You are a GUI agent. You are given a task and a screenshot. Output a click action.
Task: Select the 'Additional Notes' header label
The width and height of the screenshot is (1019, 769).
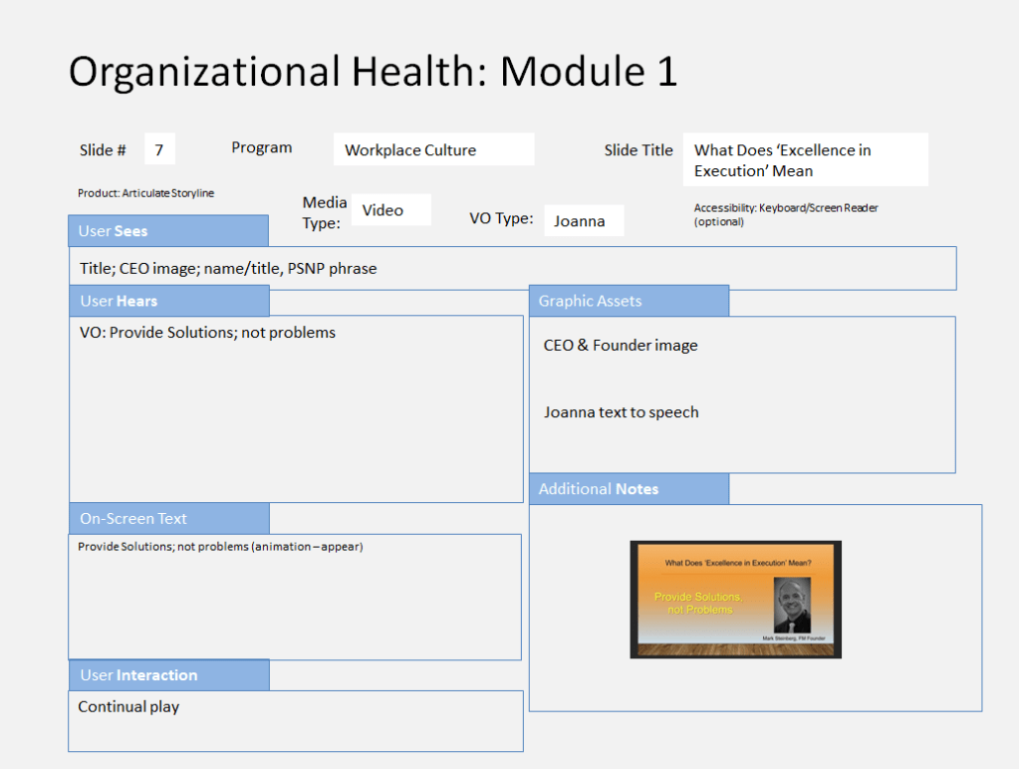(629, 489)
